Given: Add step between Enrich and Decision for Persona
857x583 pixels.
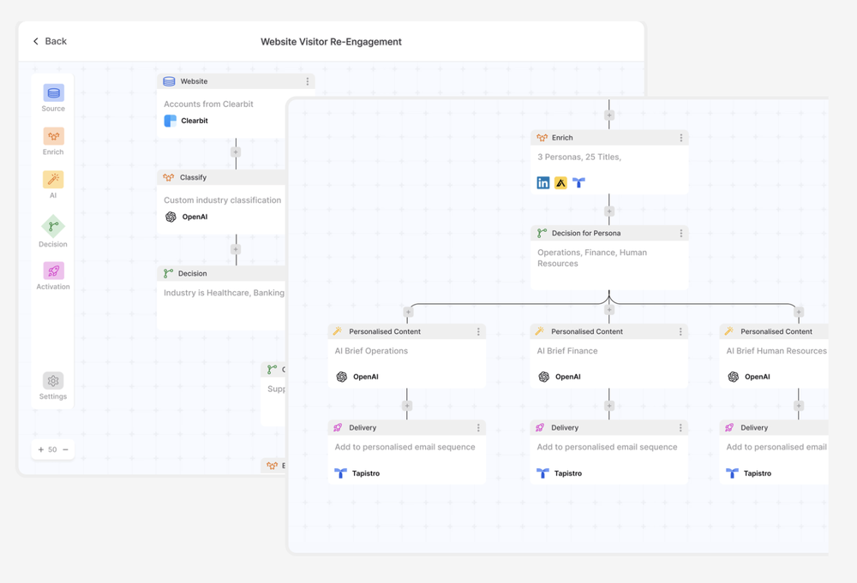Looking at the screenshot, I should pyautogui.click(x=608, y=211).
